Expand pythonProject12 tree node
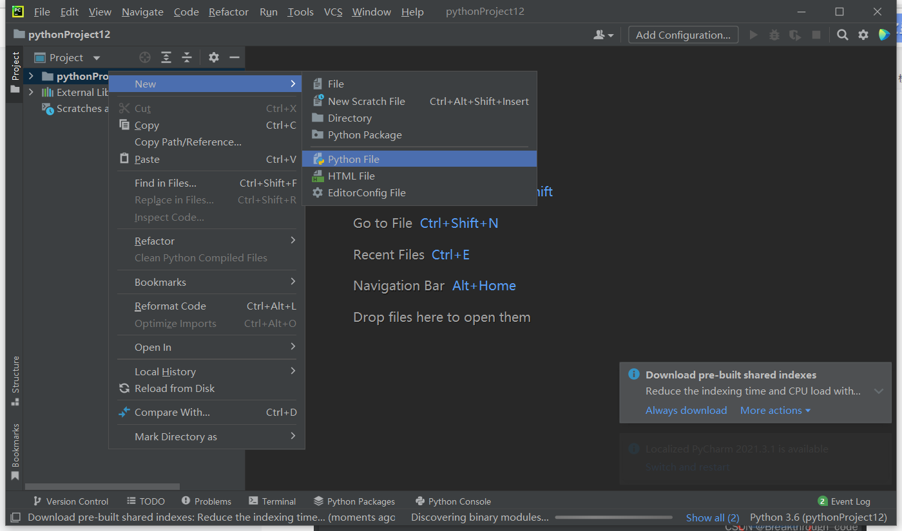Screen dimensions: 902x531 tap(30, 76)
